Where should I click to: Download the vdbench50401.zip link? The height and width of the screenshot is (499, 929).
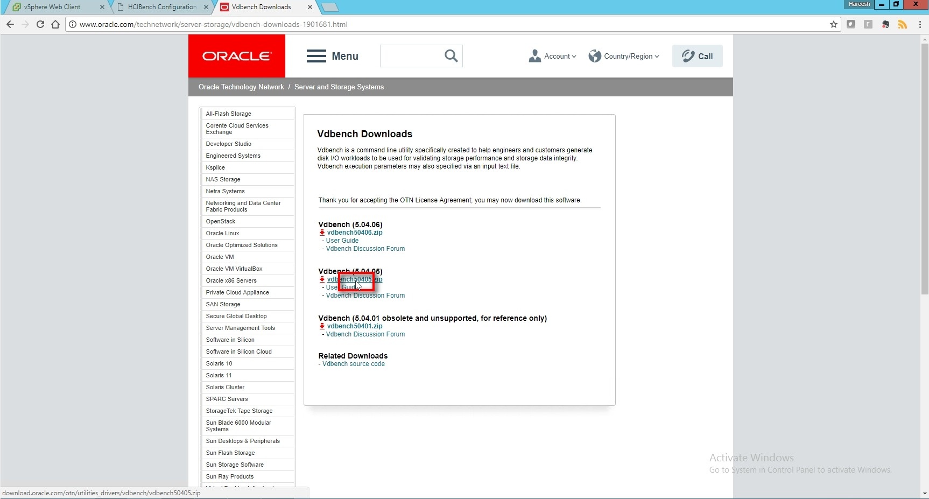355,326
